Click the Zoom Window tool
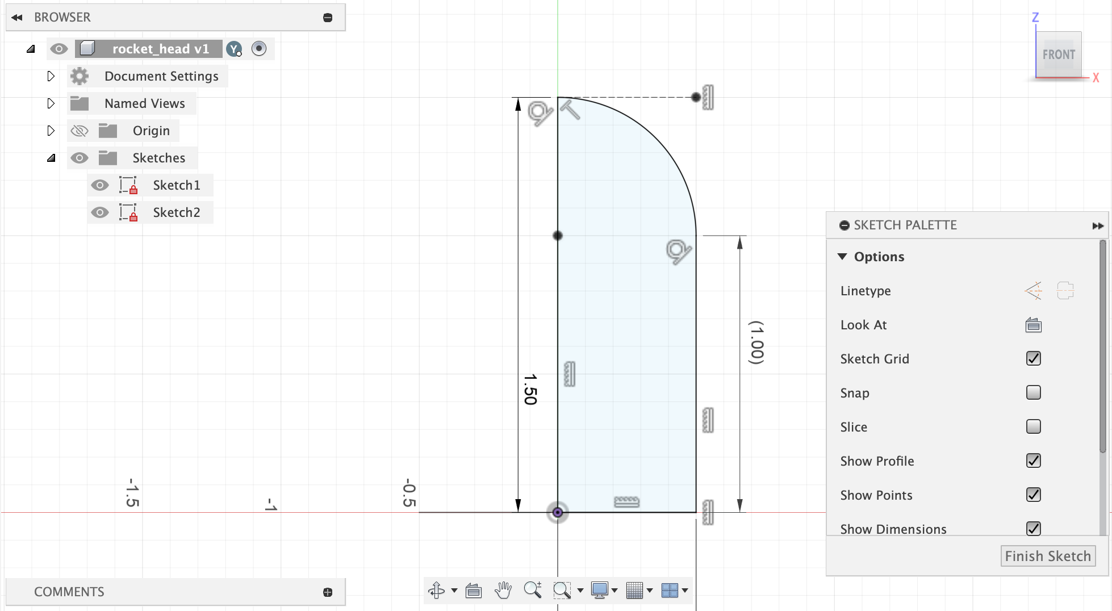 (562, 590)
